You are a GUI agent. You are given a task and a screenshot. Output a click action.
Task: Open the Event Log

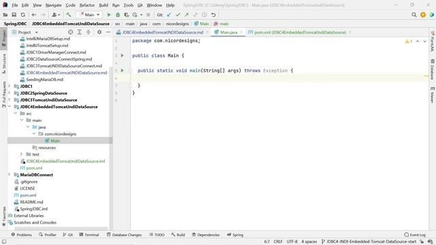(415, 235)
